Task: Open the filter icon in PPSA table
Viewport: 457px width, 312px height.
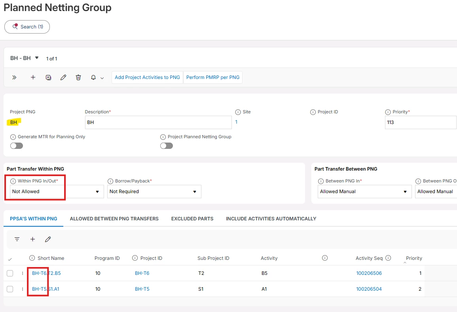Action: coord(17,239)
